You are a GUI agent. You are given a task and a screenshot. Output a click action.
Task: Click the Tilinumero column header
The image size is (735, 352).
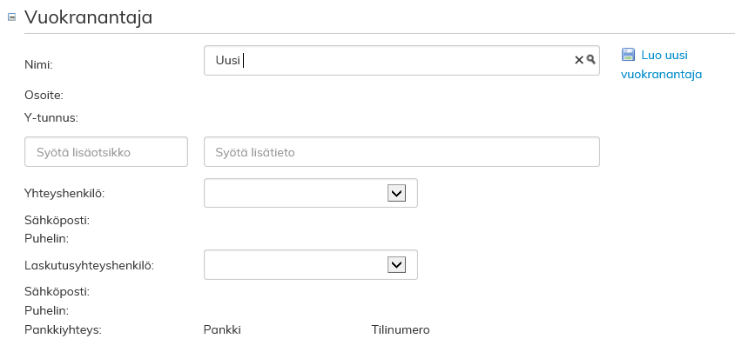(401, 329)
